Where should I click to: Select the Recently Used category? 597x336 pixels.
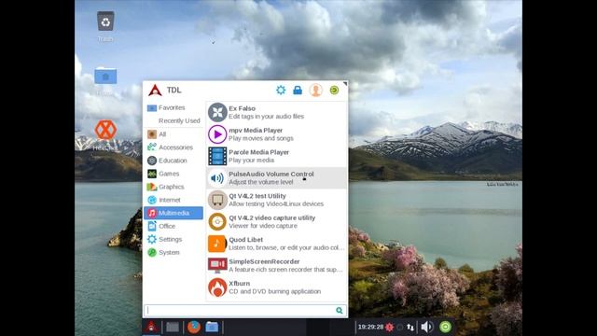pyautogui.click(x=174, y=120)
